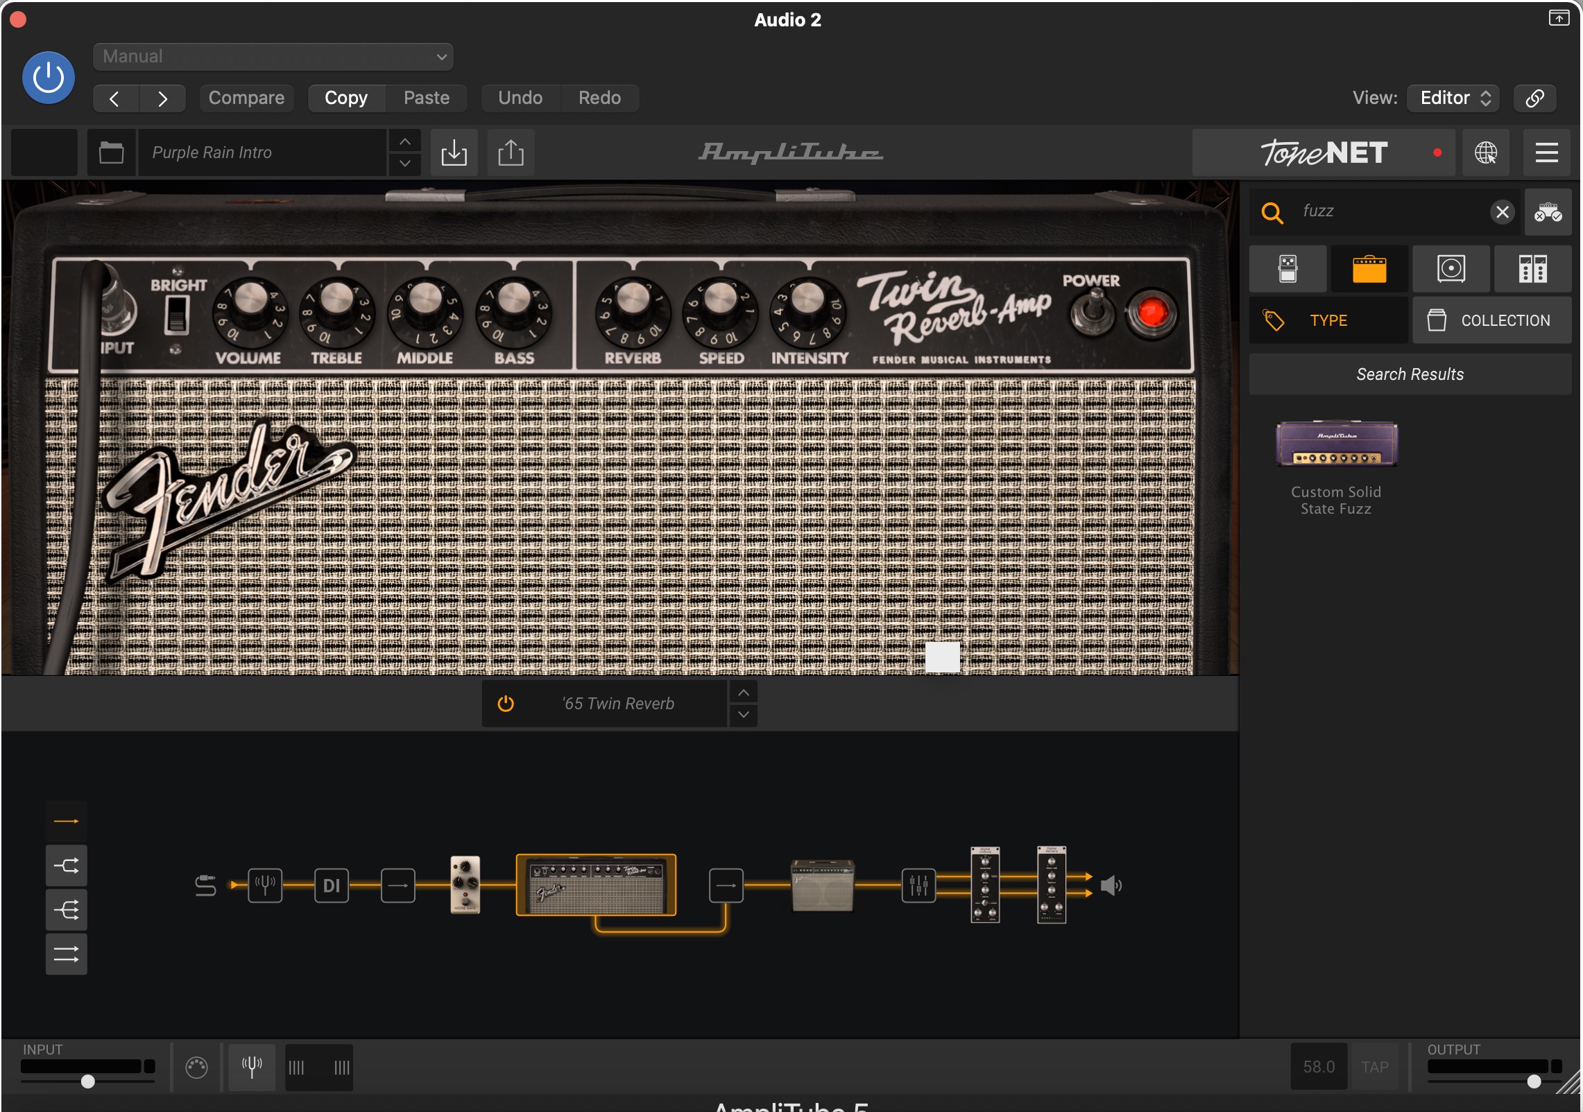Select the DI block in signal chain

coord(332,886)
